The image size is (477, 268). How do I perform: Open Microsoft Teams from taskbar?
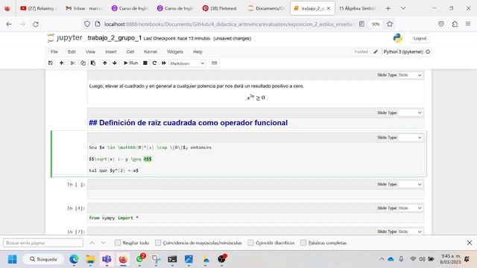click(x=107, y=259)
